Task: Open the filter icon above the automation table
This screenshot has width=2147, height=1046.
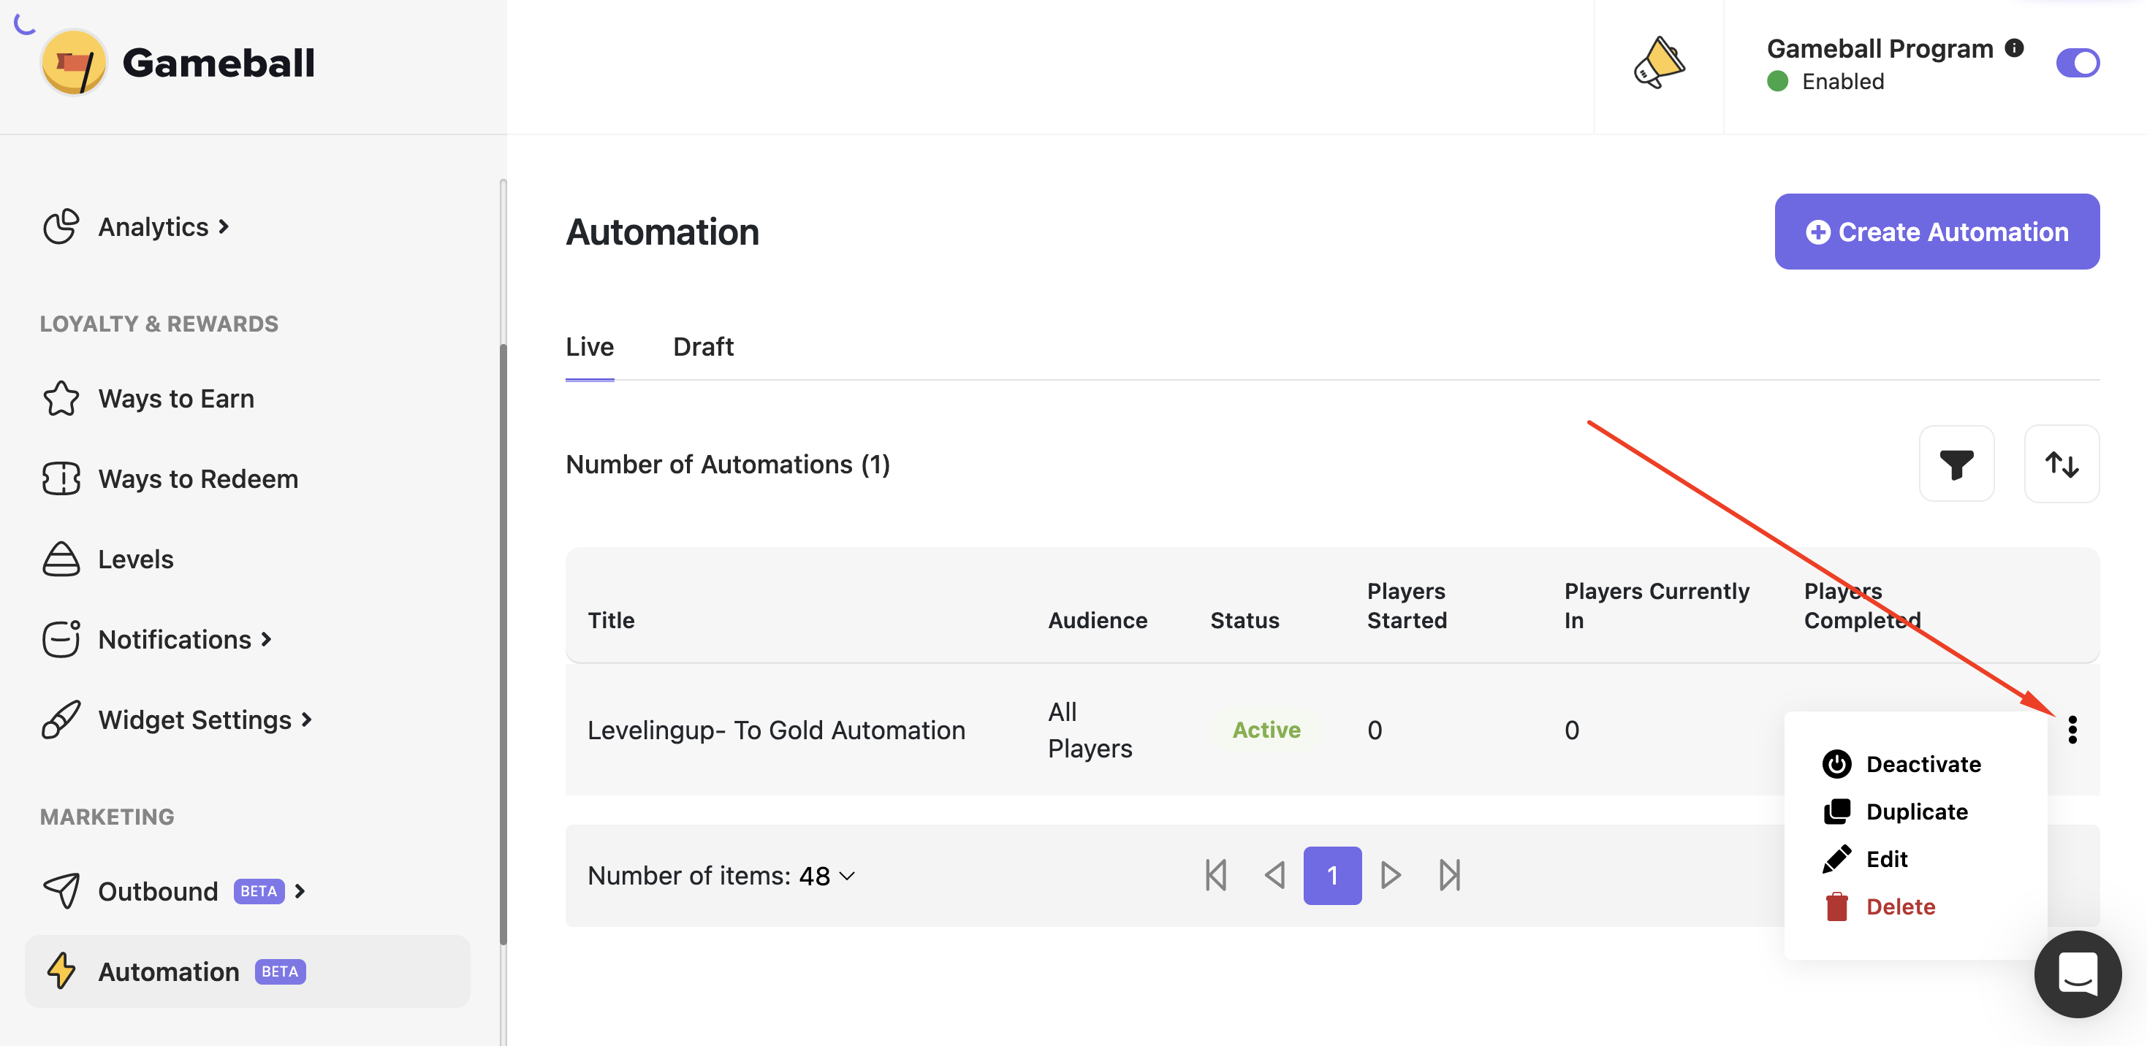Action: [x=1956, y=464]
